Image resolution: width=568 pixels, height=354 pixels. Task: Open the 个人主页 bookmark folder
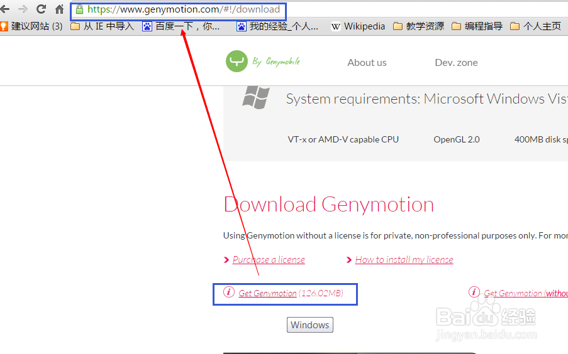tap(535, 26)
